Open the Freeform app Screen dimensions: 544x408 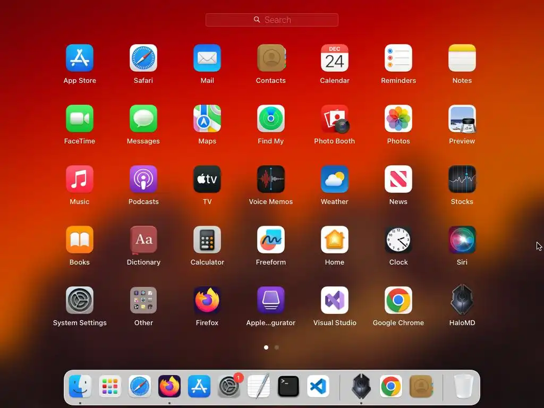tap(271, 240)
